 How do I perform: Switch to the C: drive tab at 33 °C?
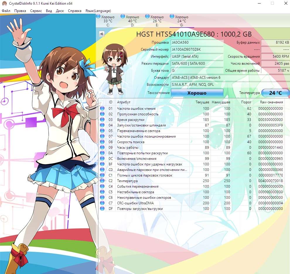click(x=108, y=21)
